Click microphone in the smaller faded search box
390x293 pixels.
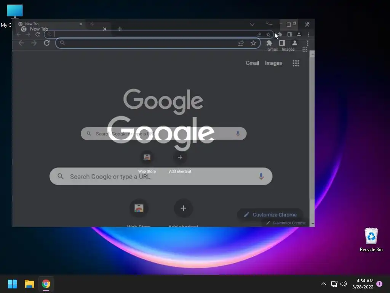click(238, 134)
